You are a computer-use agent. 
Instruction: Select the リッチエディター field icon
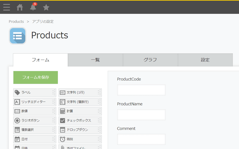tap(17, 102)
